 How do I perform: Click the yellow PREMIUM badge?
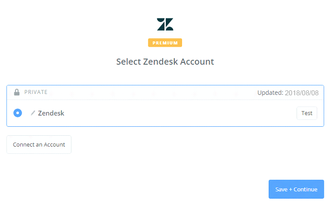165,43
